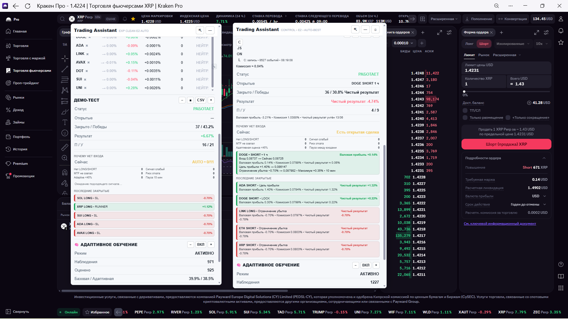Click the order size percentage slider handle

click(x=464, y=92)
